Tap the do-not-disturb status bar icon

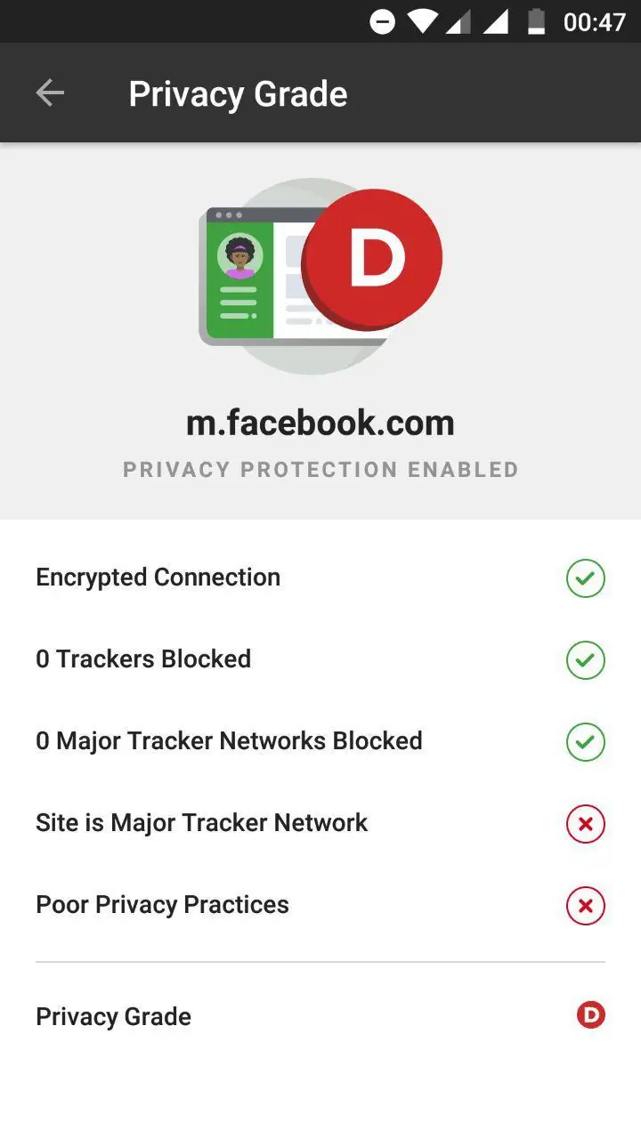click(382, 21)
